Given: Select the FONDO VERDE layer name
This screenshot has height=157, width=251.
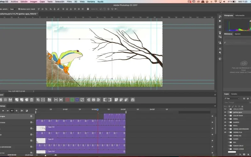Looking at the screenshot, I should click(238, 149).
